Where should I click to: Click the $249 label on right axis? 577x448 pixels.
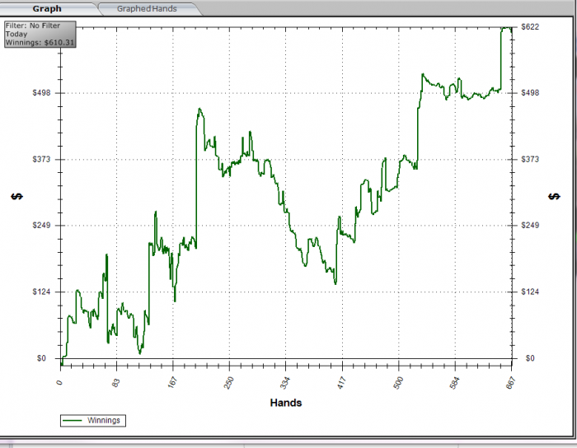click(x=530, y=226)
